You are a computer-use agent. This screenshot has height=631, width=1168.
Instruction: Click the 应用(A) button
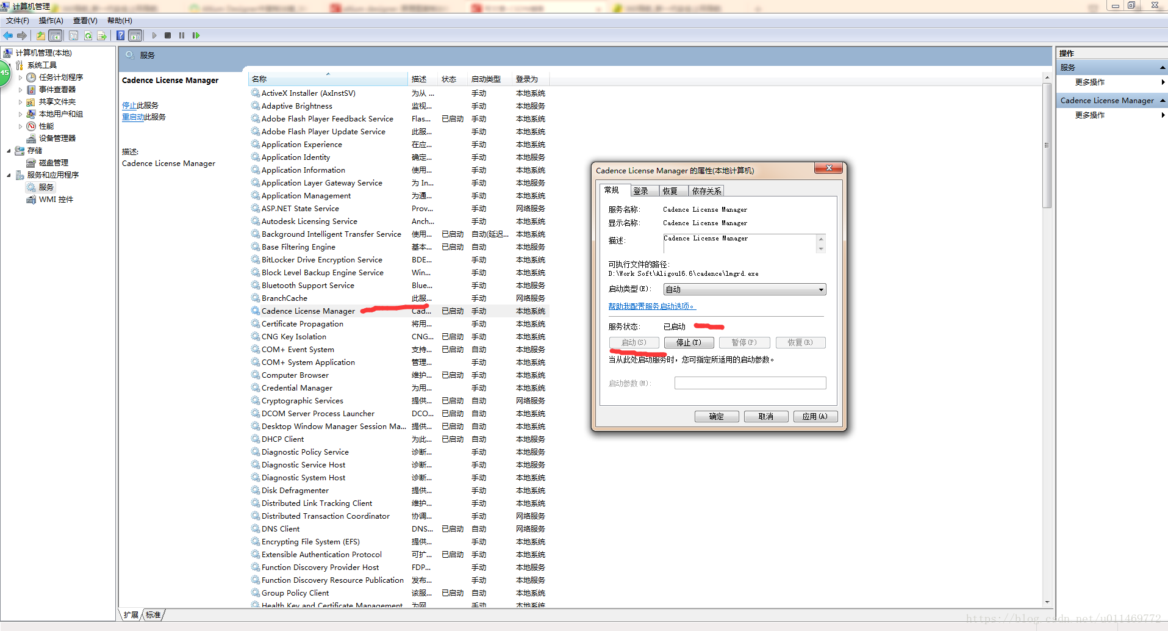pyautogui.click(x=815, y=416)
